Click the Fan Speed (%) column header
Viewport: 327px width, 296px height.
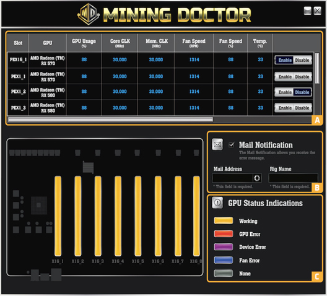point(230,43)
